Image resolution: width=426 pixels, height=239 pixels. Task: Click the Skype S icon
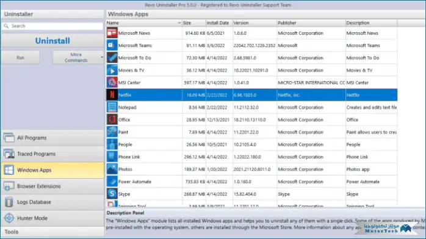(112, 194)
